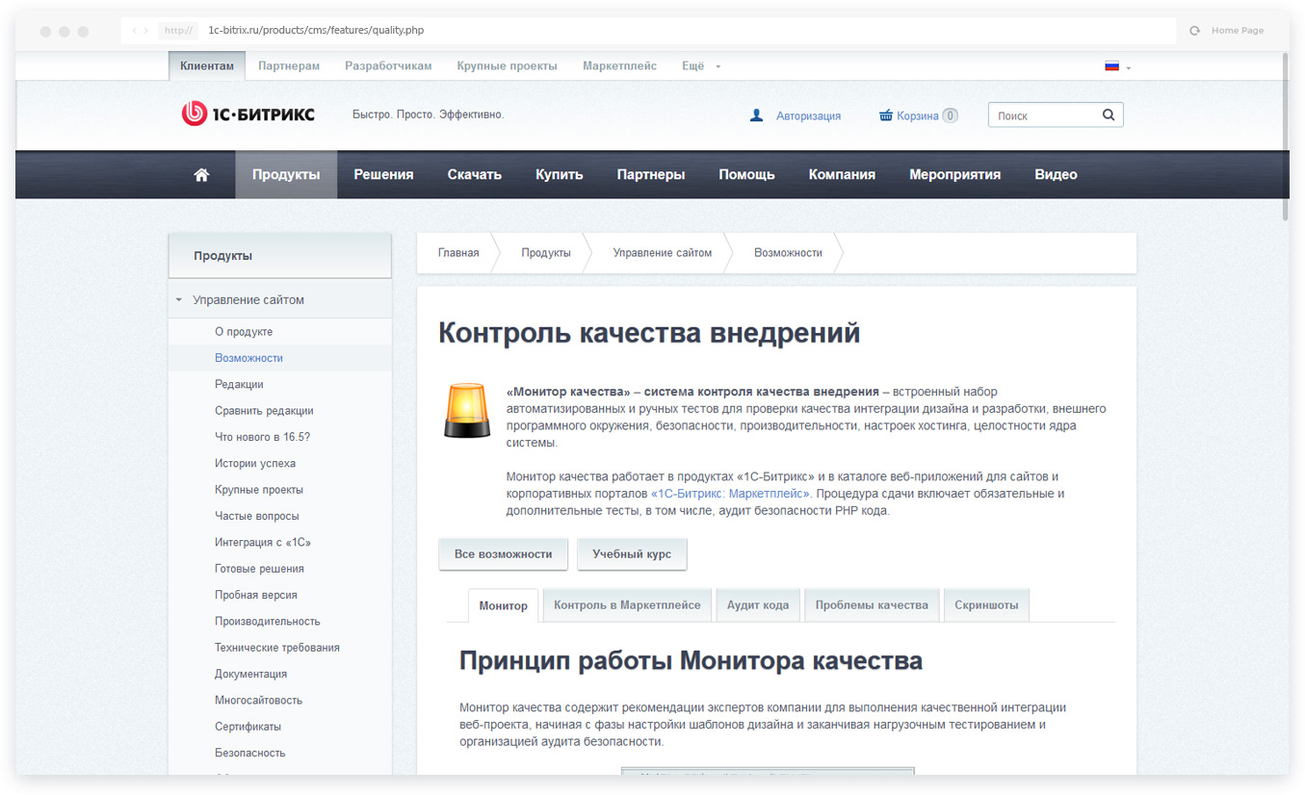Open the Решения main menu item
This screenshot has width=1305, height=795.
[x=383, y=174]
